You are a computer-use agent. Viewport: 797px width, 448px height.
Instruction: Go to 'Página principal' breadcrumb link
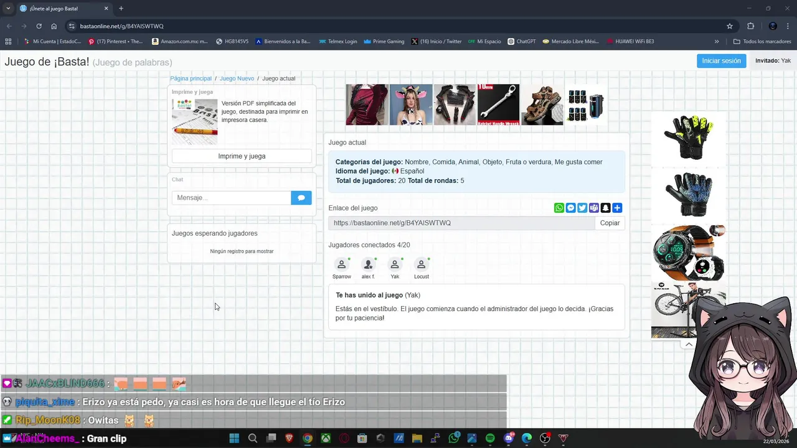coord(191,78)
